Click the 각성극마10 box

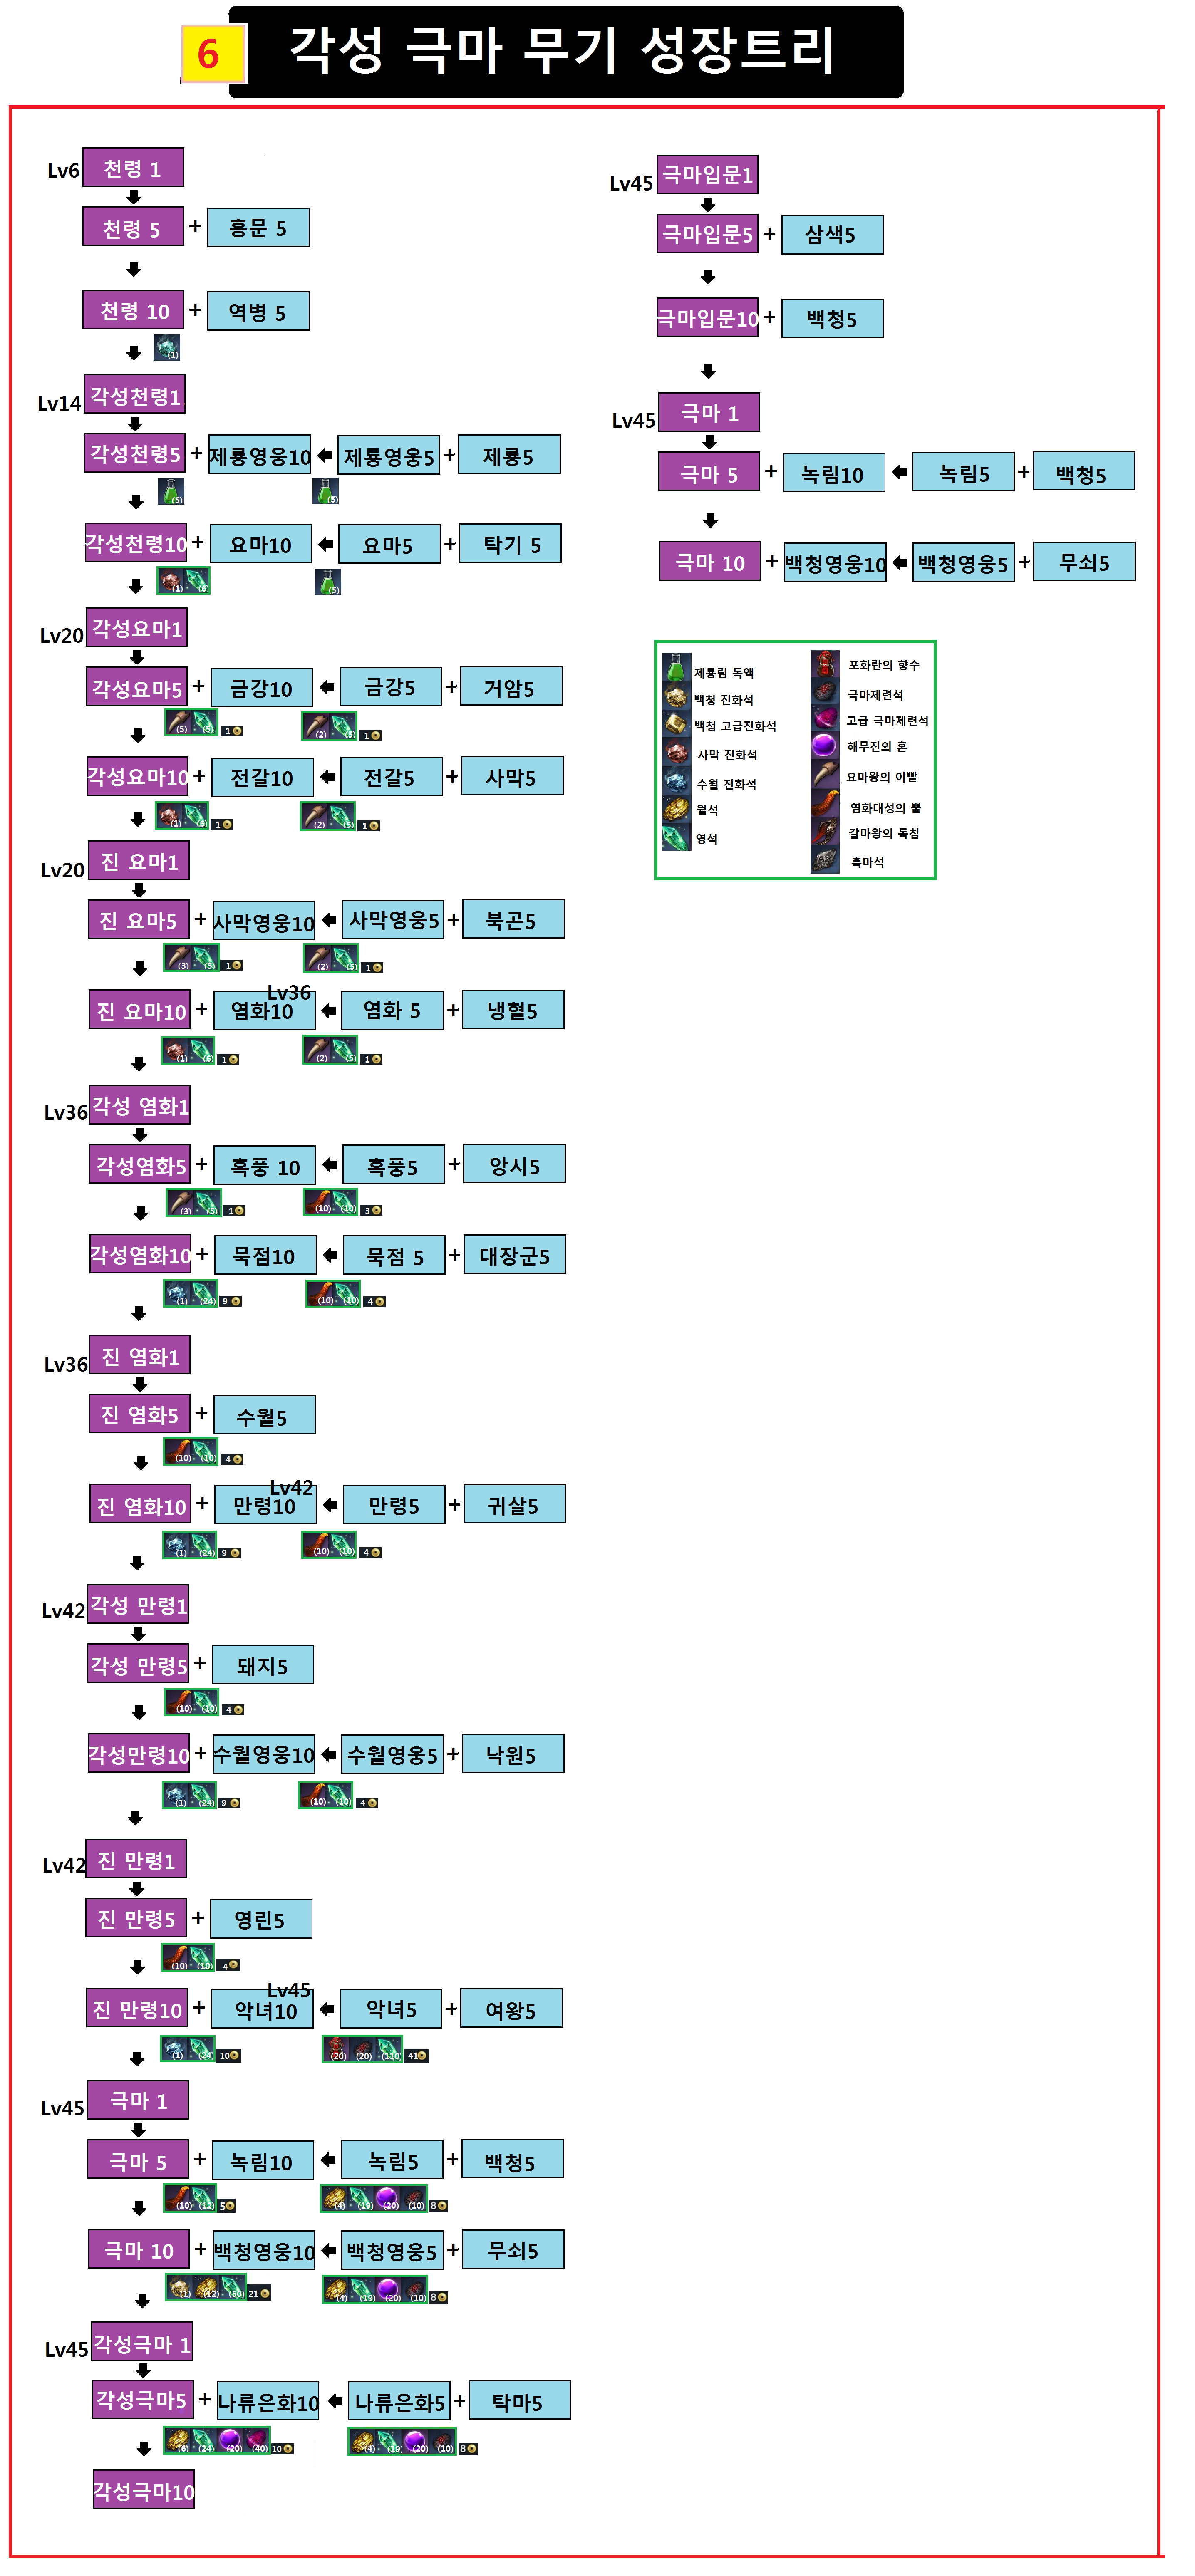[144, 2489]
